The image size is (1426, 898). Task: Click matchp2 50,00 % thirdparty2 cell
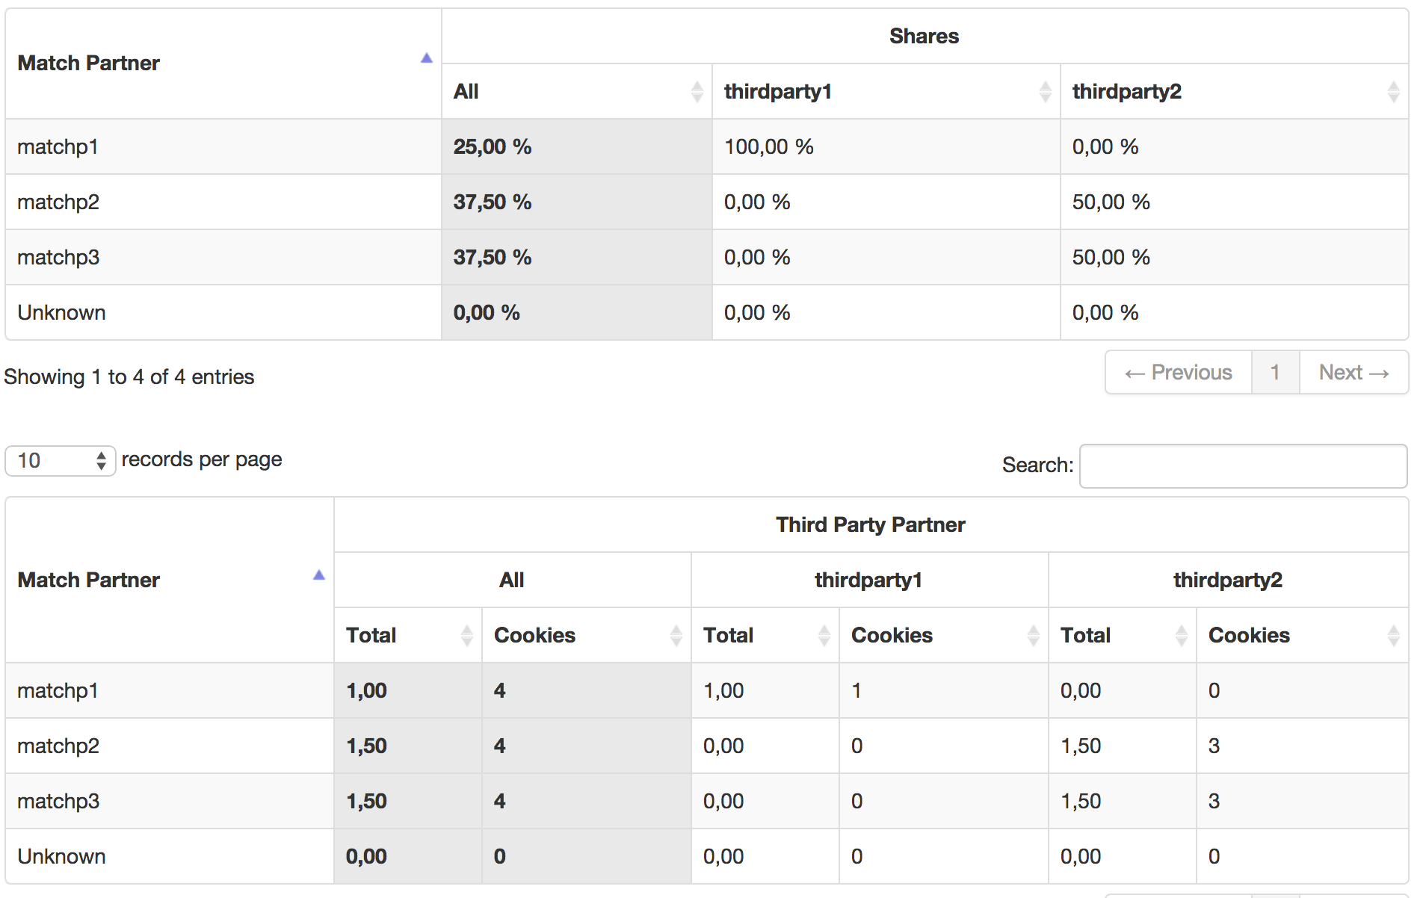click(1235, 202)
